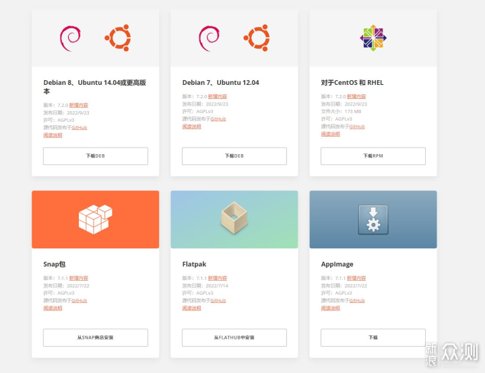The height and width of the screenshot is (373, 485).
Task: Download DEB for Debian 7, Ubuntu 12.04
Action: pos(234,156)
